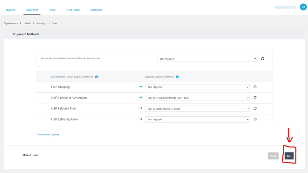
Task: Click the Default Shipment Method To Post label
Action: coord(70,58)
